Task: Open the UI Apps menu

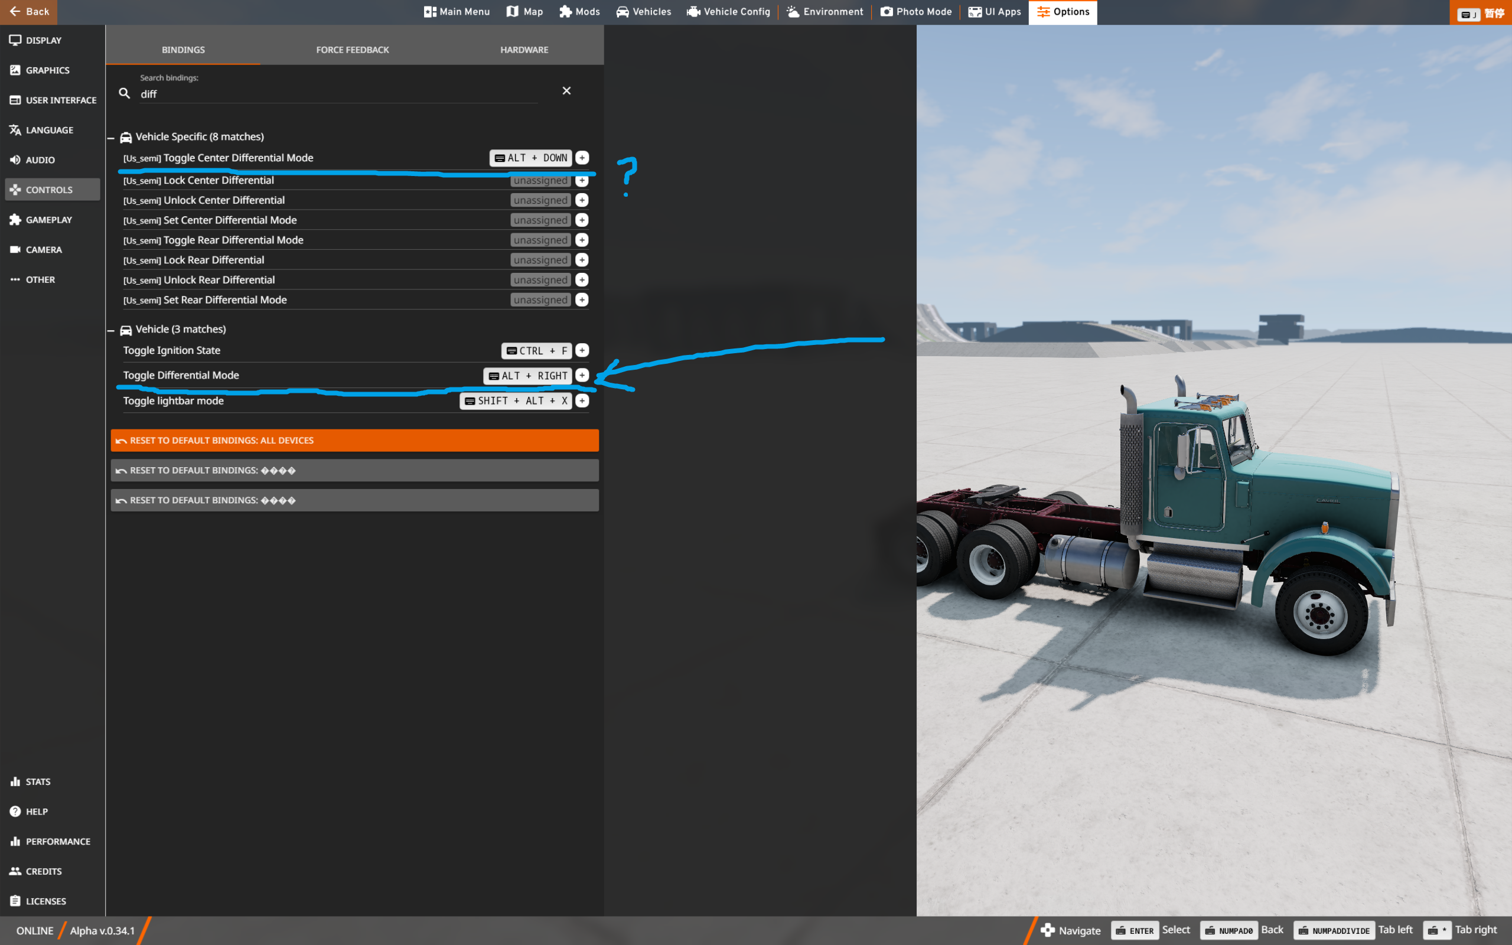Action: pos(994,12)
